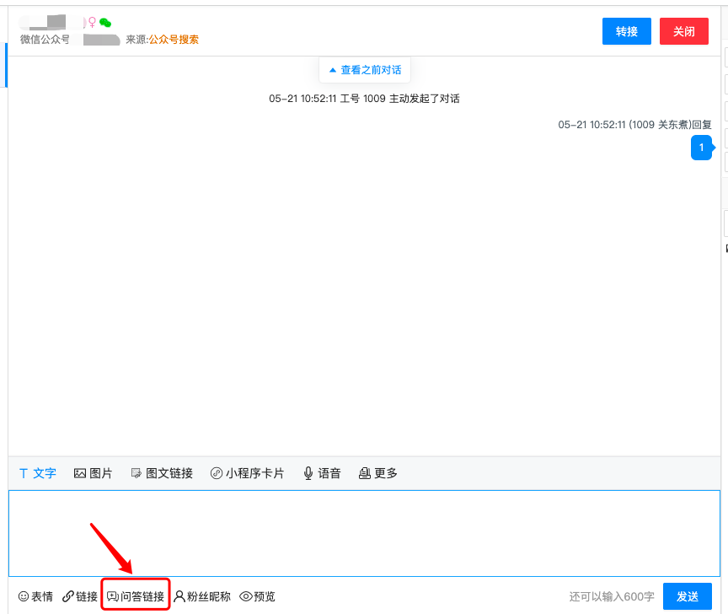
Task: Switch to the 文字 text tab
Action: [x=37, y=473]
